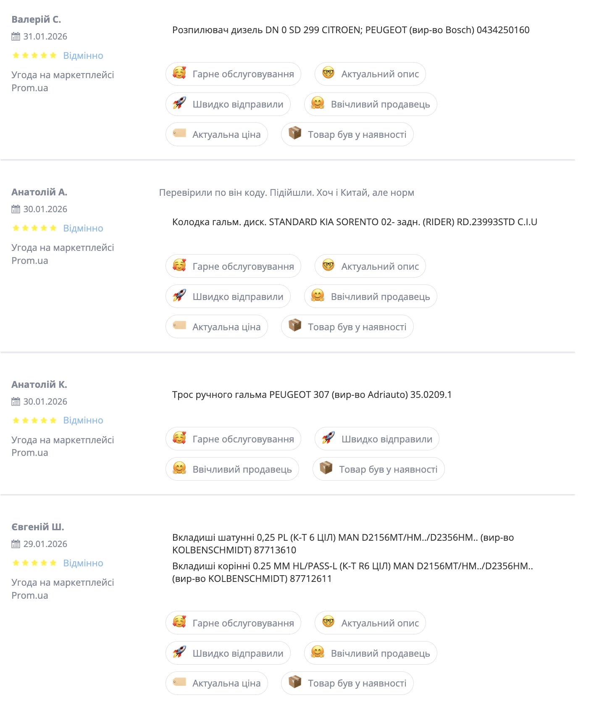This screenshot has width=594, height=705.
Task: Click reviewer name Євгеній Ш.
Action: [38, 527]
